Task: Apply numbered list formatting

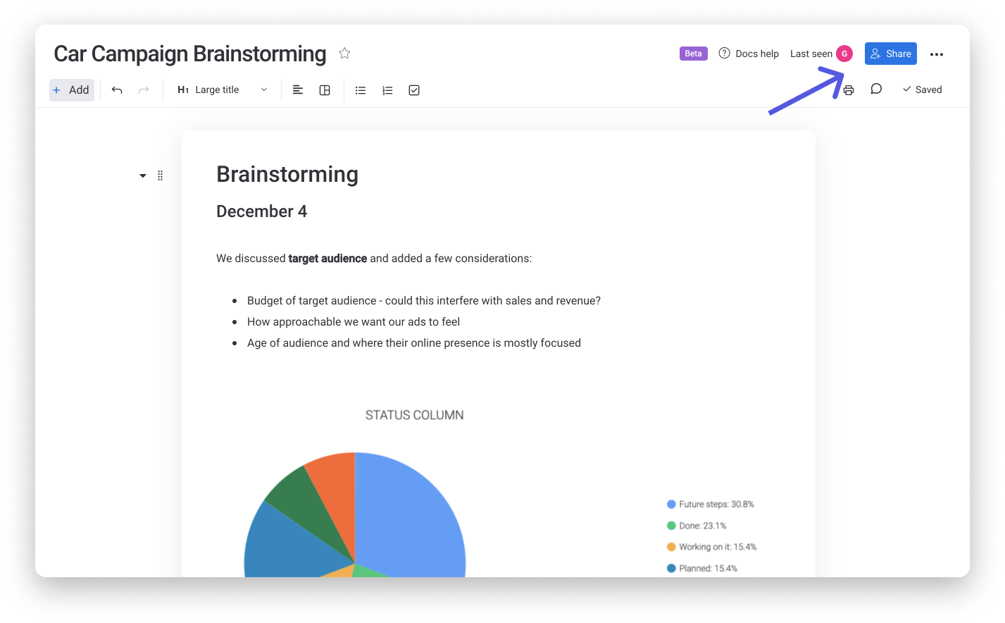Action: (x=387, y=90)
